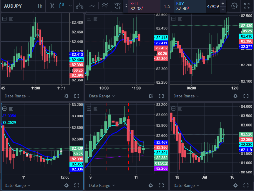The height and width of the screenshot is (191, 254).
Task: Open the chart templates icon
Action: [x=105, y=6]
